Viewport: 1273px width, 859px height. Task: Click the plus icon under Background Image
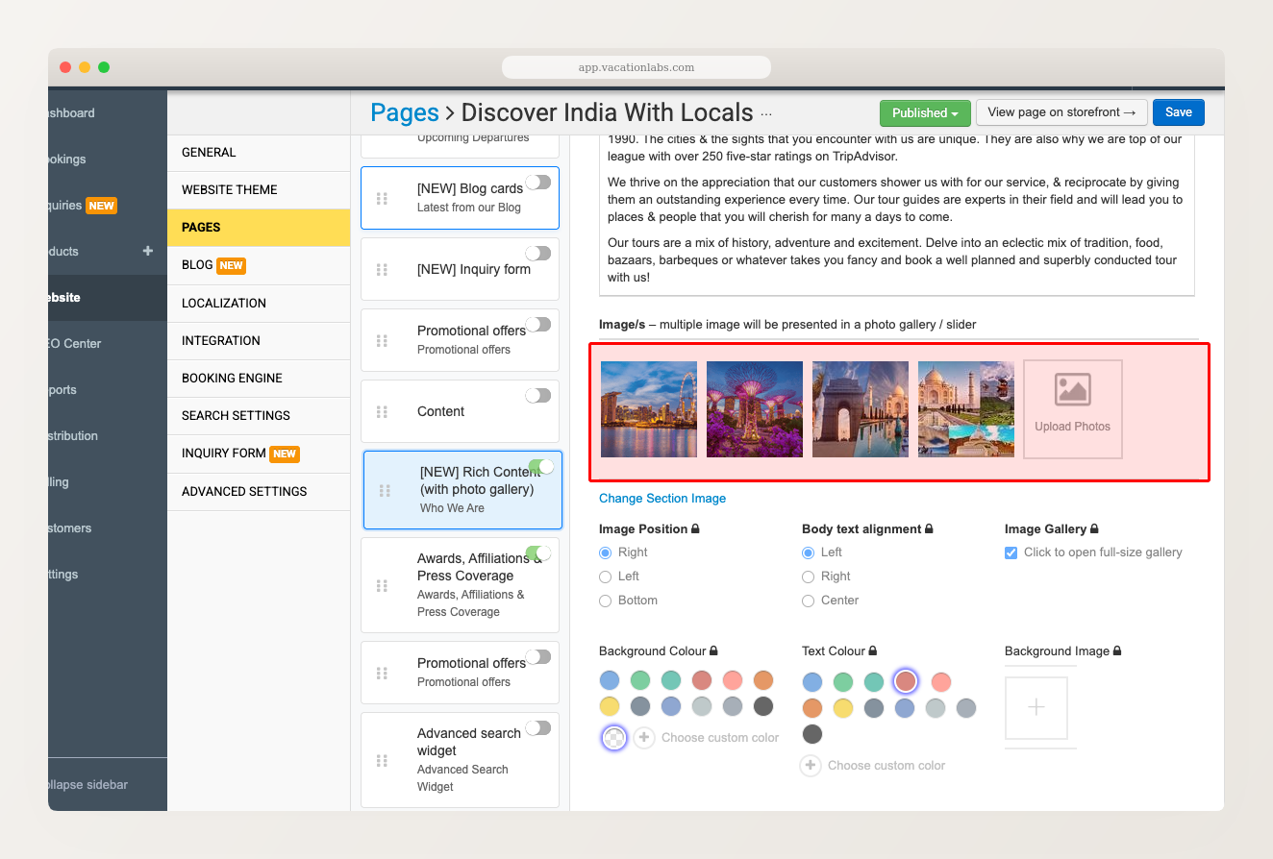coord(1037,707)
